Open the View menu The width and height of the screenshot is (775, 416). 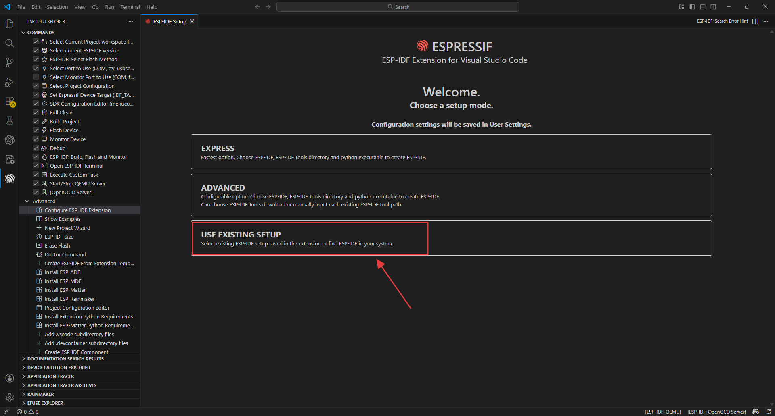coord(80,7)
